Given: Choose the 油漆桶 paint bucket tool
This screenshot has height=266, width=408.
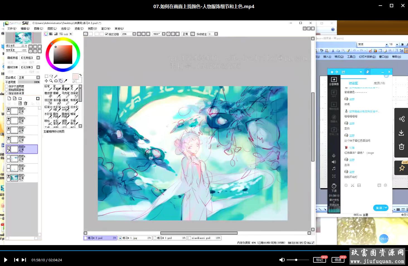Looking at the screenshot, I should pyautogui.click(x=57, y=102).
